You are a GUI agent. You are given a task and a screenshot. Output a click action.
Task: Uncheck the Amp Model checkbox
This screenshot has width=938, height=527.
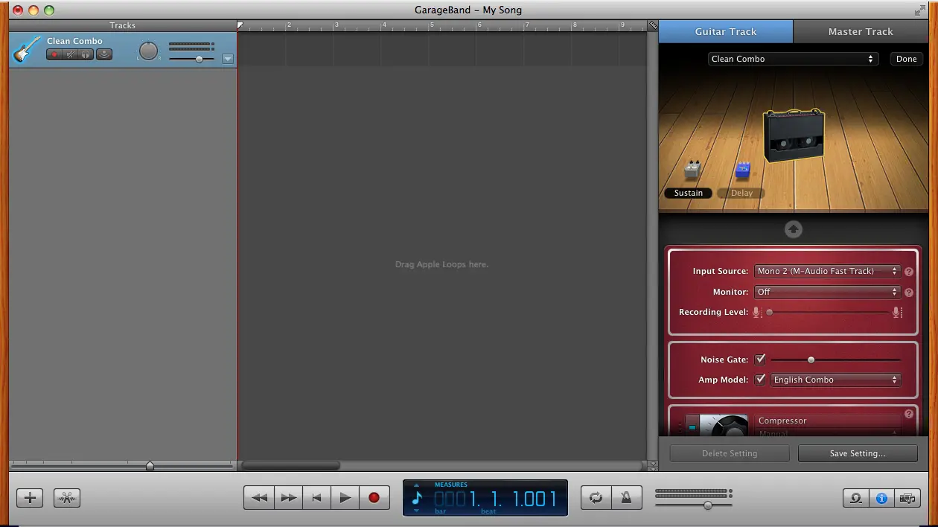coord(760,380)
